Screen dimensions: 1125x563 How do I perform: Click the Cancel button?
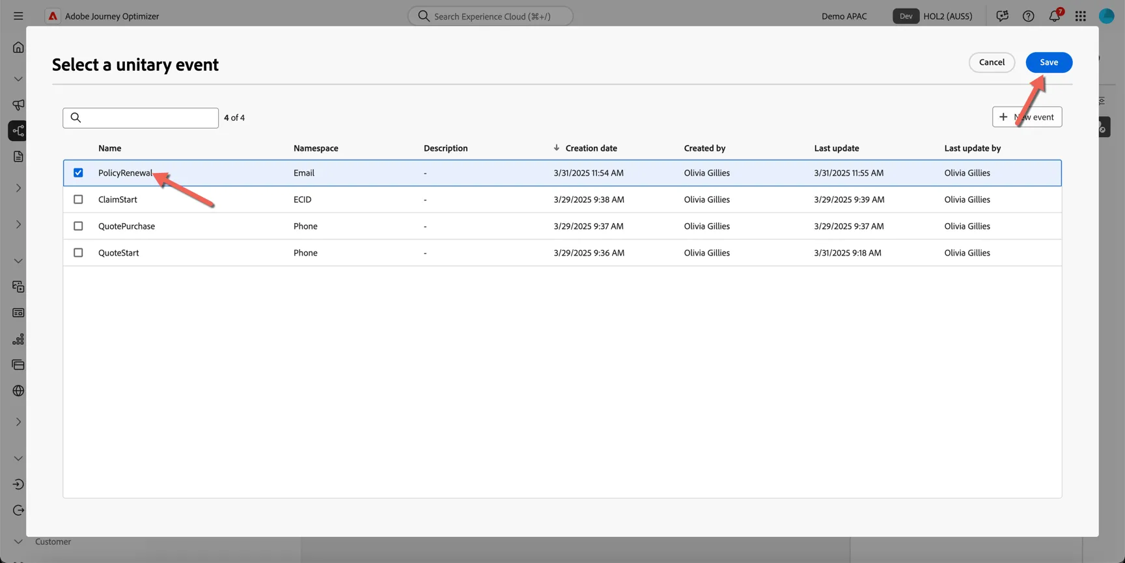(x=992, y=62)
